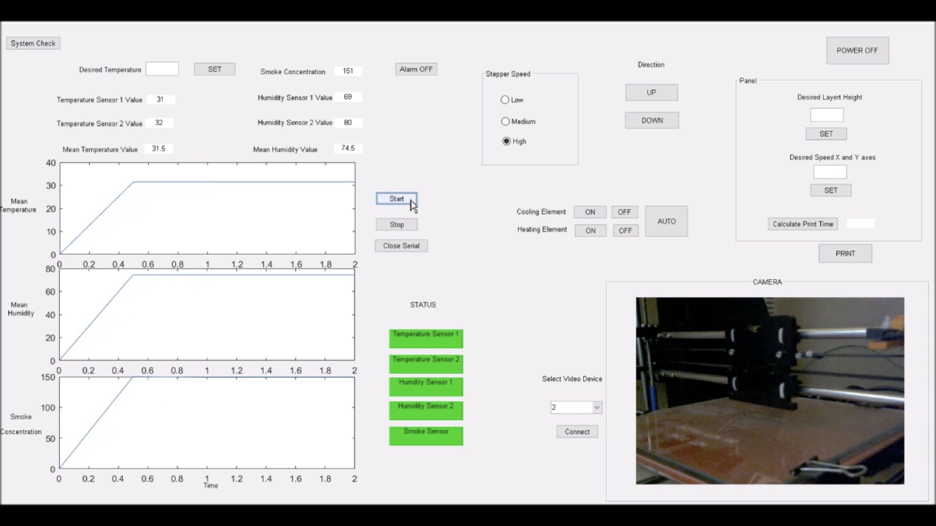This screenshot has width=936, height=526.
Task: Click Mean Humidity Value reading 74.5
Action: pos(348,148)
